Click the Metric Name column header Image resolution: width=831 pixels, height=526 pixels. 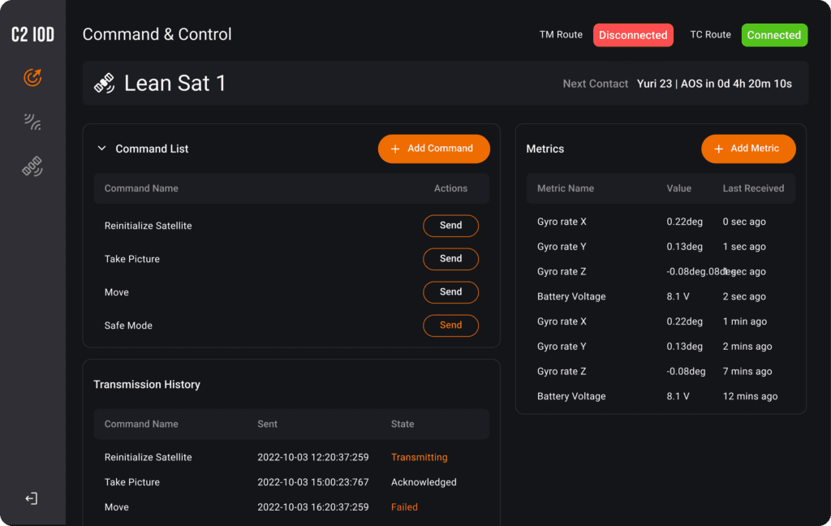[x=566, y=188]
